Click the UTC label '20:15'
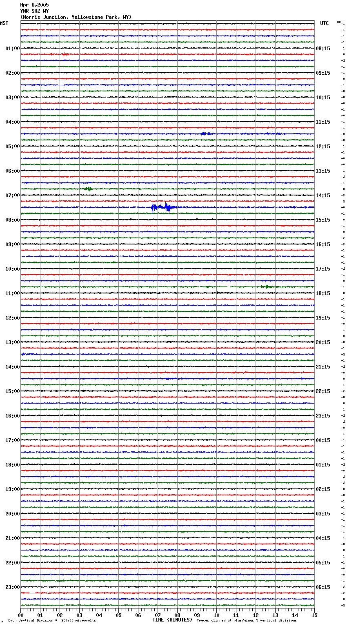This screenshot has width=347, height=626. (x=323, y=342)
